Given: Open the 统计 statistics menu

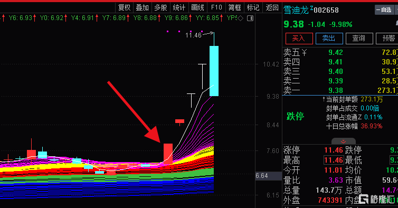Looking at the screenshot, I should point(179,7).
